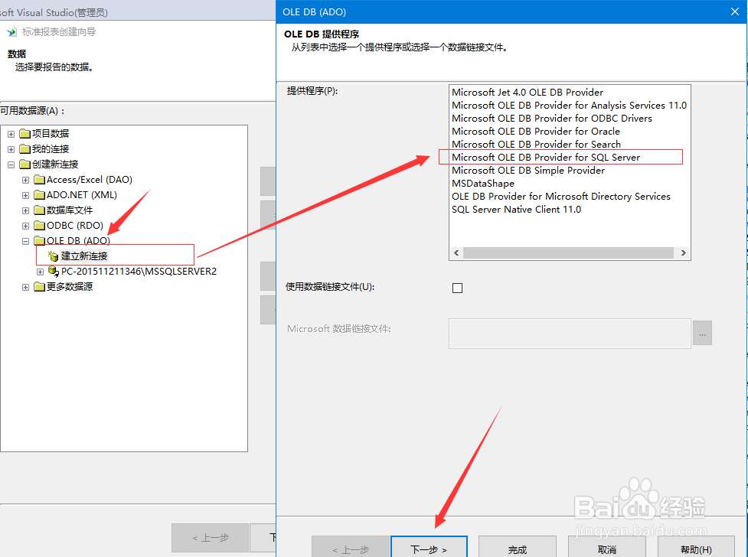748x557 pixels.
Task: Collapse the OLE DB (ADO) tree node
Action: (x=25, y=240)
